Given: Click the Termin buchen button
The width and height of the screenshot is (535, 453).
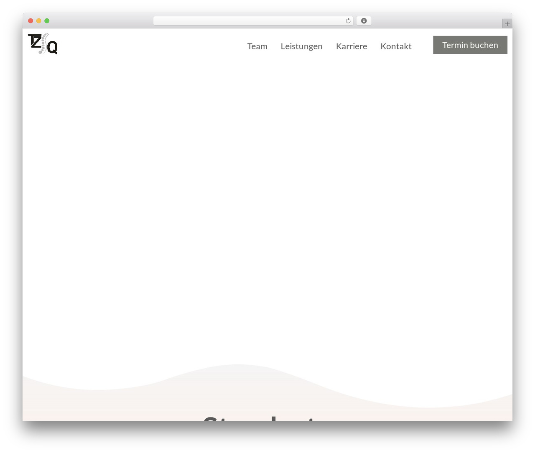Looking at the screenshot, I should tap(470, 45).
